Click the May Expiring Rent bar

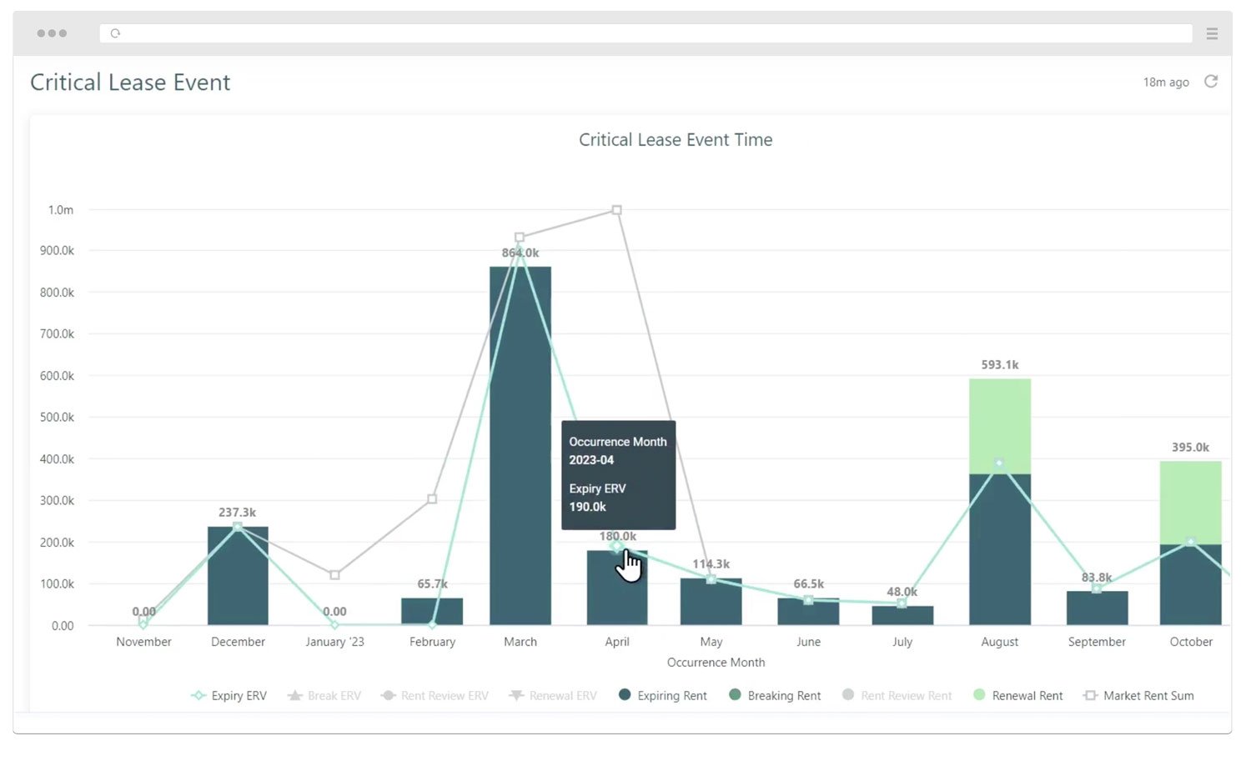(711, 602)
